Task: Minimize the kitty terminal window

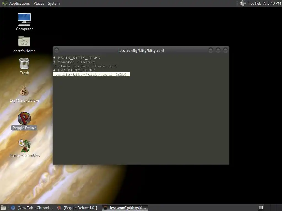Action: pos(211,50)
